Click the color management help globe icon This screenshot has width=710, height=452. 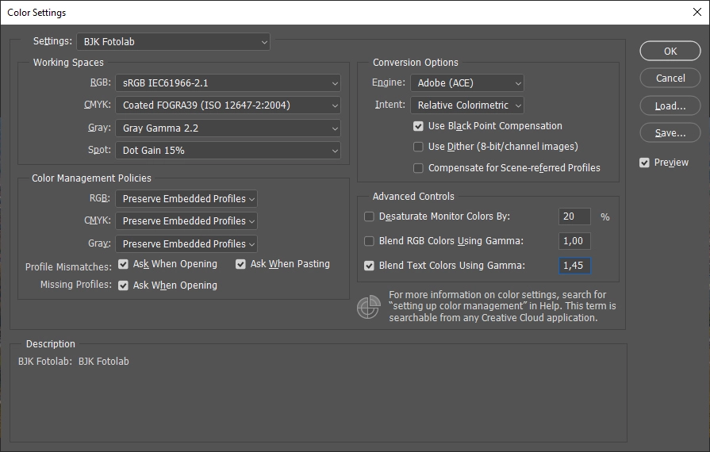[368, 307]
